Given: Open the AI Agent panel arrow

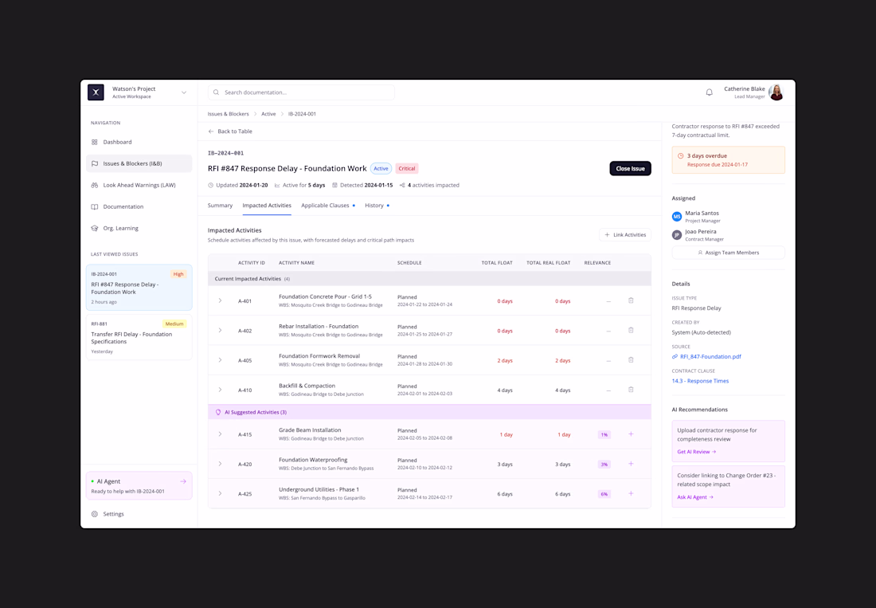Looking at the screenshot, I should point(182,481).
